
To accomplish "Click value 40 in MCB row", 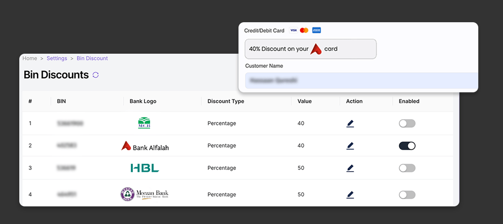I will pyautogui.click(x=301, y=123).
